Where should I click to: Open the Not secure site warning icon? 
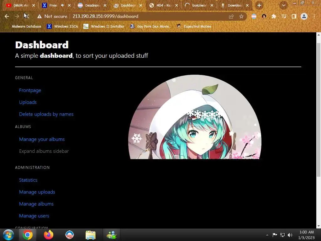click(x=39, y=16)
